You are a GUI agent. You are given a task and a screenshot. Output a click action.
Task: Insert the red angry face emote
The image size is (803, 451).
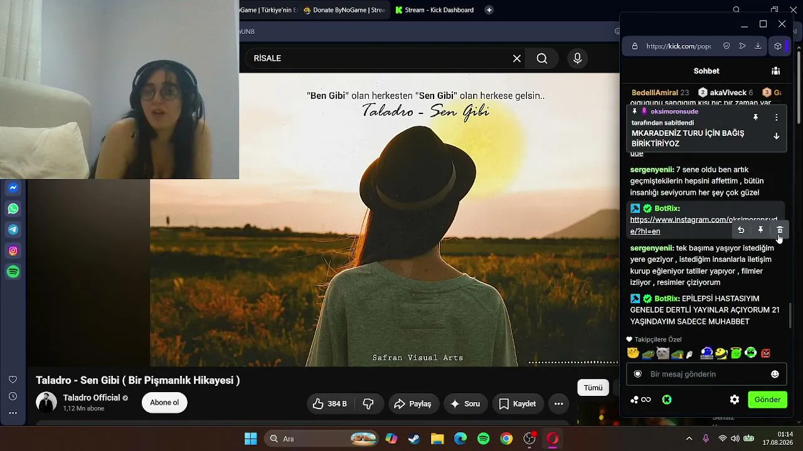(x=765, y=353)
